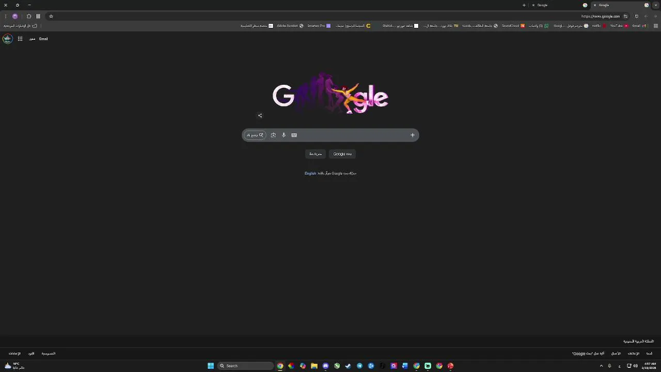Open Telegram from the taskbar
661x372 pixels.
(x=359, y=366)
